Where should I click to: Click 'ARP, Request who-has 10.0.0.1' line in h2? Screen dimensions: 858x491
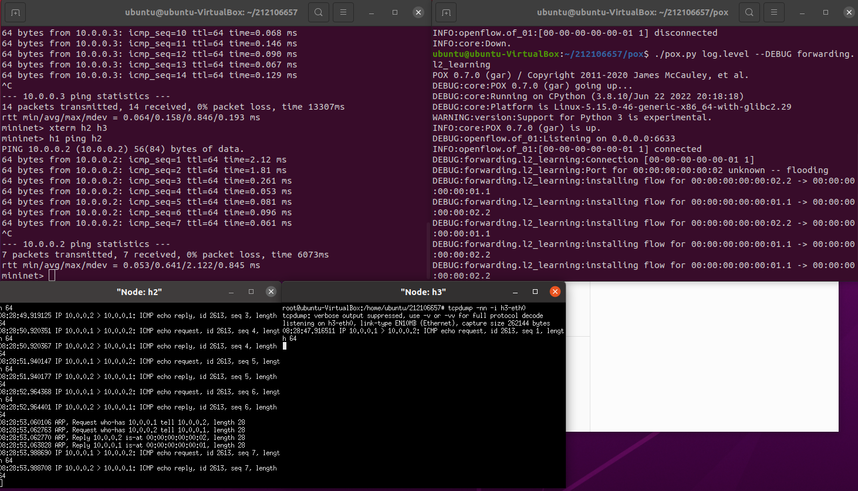click(123, 422)
